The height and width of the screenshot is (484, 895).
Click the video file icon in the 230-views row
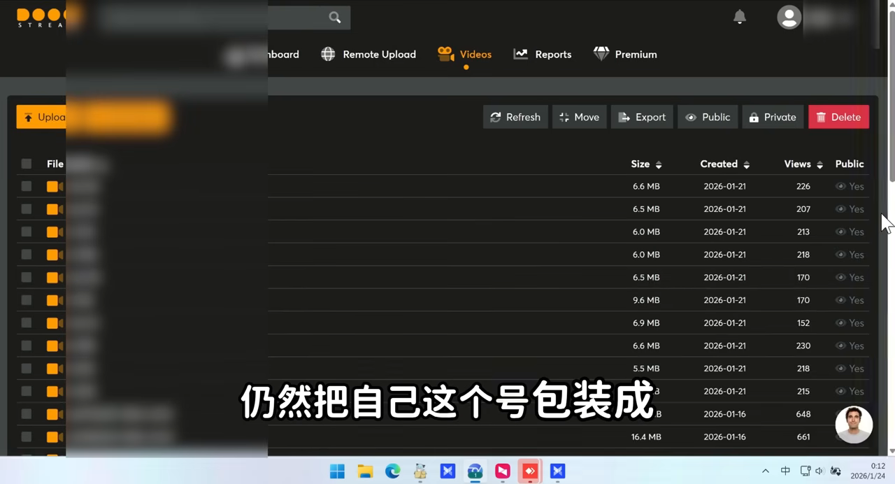(55, 346)
